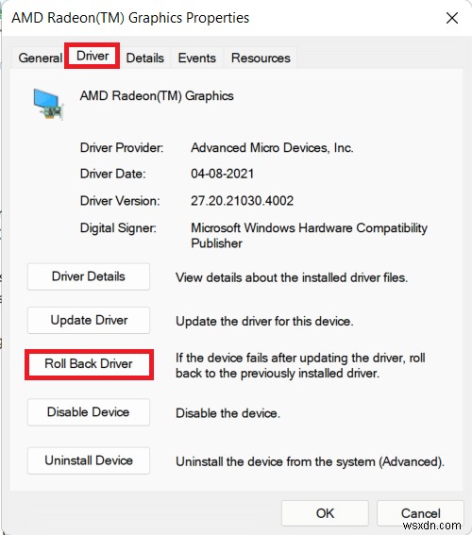472x535 pixels.
Task: Switch to the General tab
Action: (x=40, y=58)
